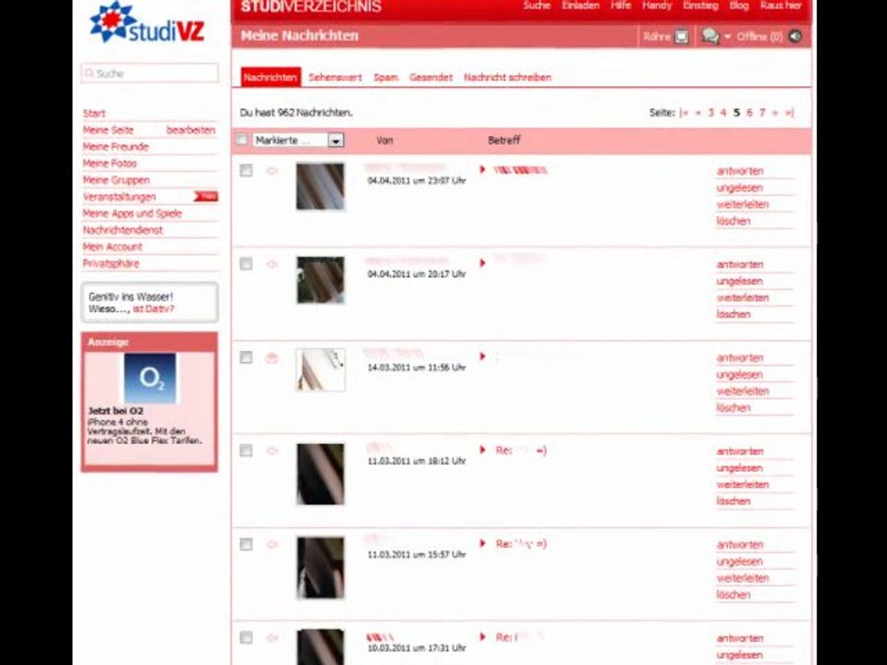Click read-status icon of 04.04.2011 23:07 message

pyautogui.click(x=272, y=171)
